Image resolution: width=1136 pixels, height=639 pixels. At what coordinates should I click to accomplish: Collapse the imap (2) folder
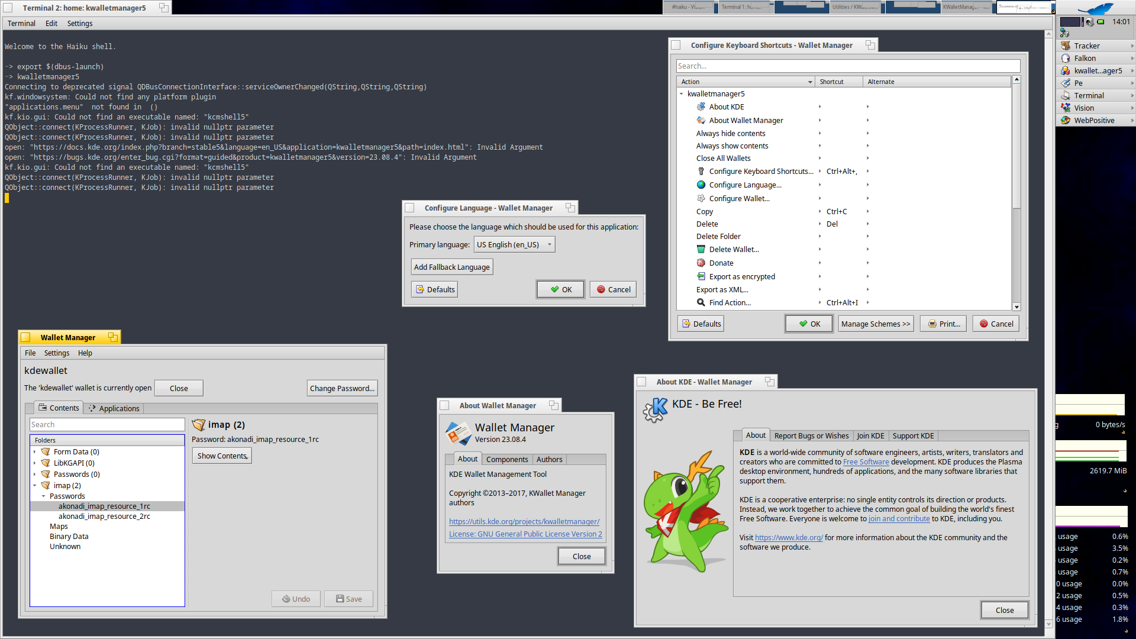[34, 485]
